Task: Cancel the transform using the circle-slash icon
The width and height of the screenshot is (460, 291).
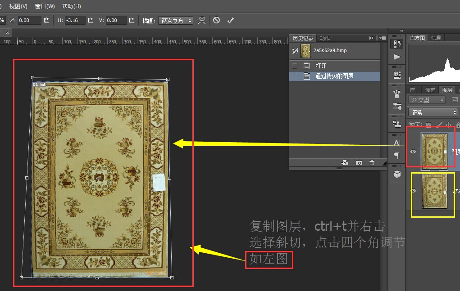Action: tap(217, 20)
